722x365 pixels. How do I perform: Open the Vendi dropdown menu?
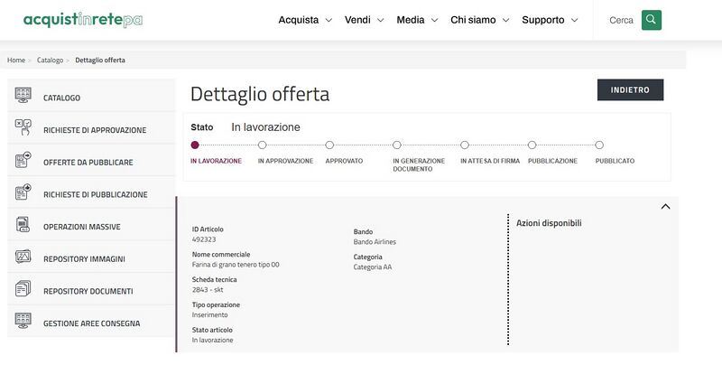(364, 20)
